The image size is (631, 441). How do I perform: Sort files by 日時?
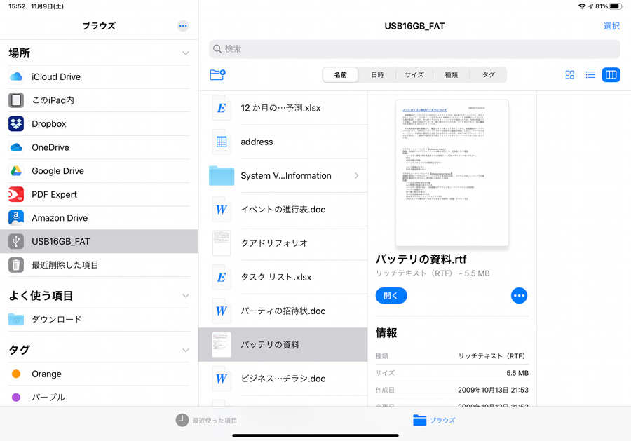pos(377,75)
